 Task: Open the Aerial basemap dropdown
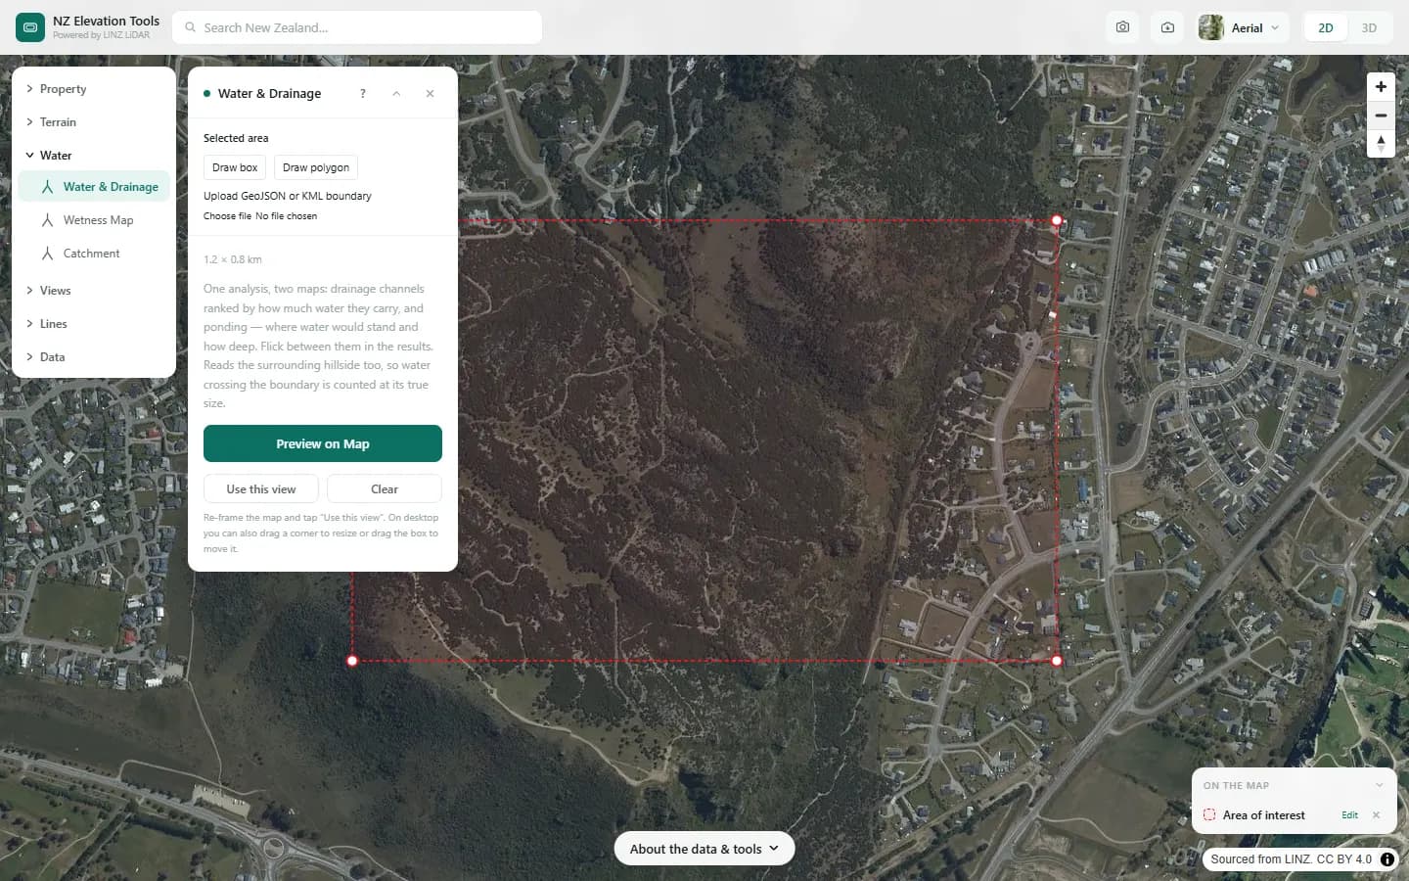[x=1242, y=27]
